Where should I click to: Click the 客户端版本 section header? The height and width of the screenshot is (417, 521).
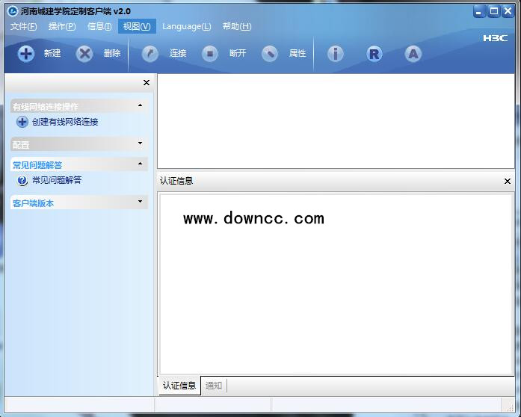point(78,202)
